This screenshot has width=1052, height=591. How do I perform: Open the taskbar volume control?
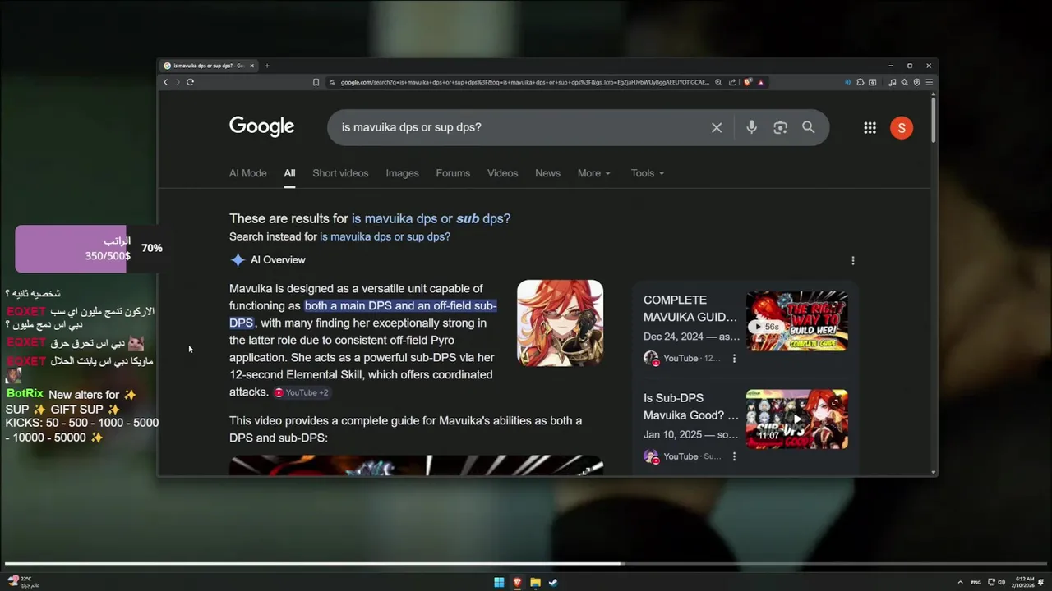pos(1001,583)
